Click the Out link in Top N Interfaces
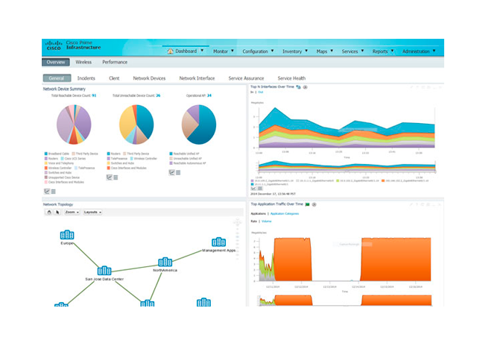Viewport: 477px width, 358px height. [260, 92]
